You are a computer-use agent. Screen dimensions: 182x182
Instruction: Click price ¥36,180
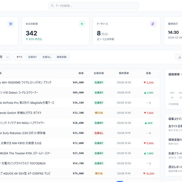click(x=78, y=103)
